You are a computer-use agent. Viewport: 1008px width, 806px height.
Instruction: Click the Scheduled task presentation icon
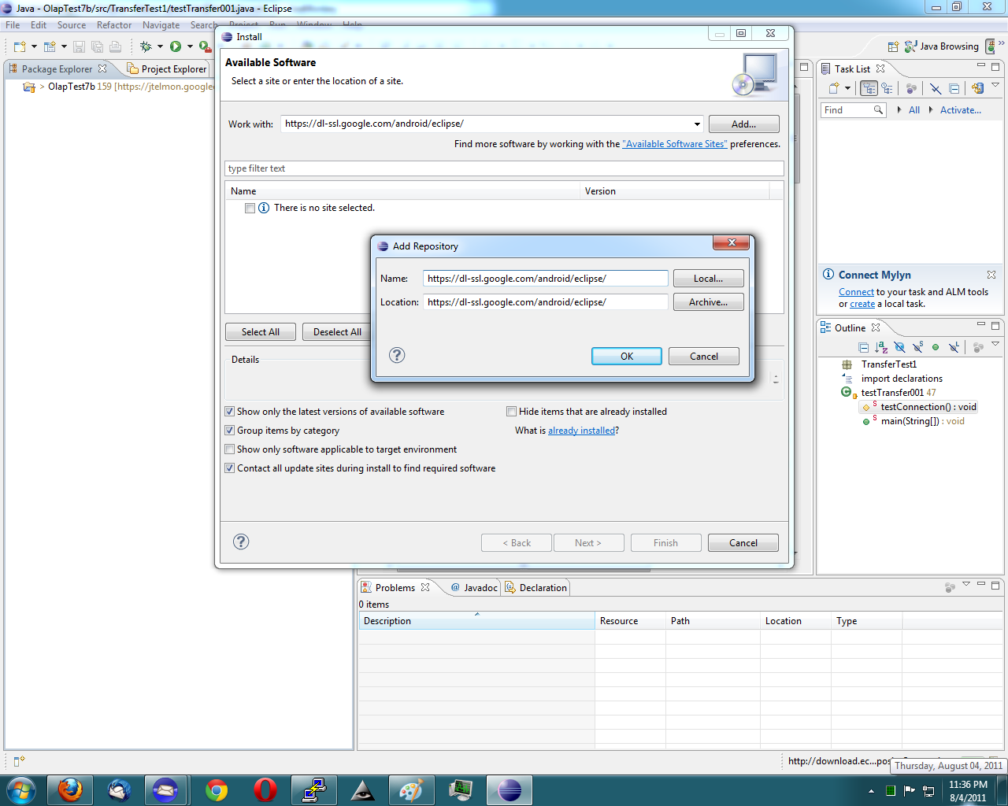click(x=887, y=88)
